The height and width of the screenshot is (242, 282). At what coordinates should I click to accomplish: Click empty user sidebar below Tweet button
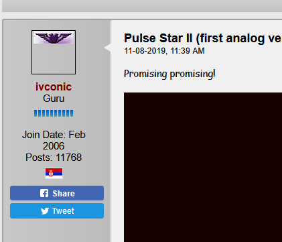pos(57,230)
